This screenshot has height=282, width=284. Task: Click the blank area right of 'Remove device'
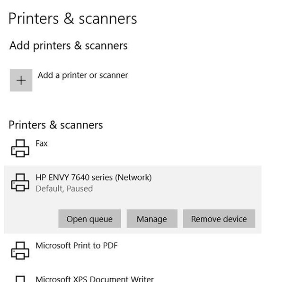(x=258, y=219)
